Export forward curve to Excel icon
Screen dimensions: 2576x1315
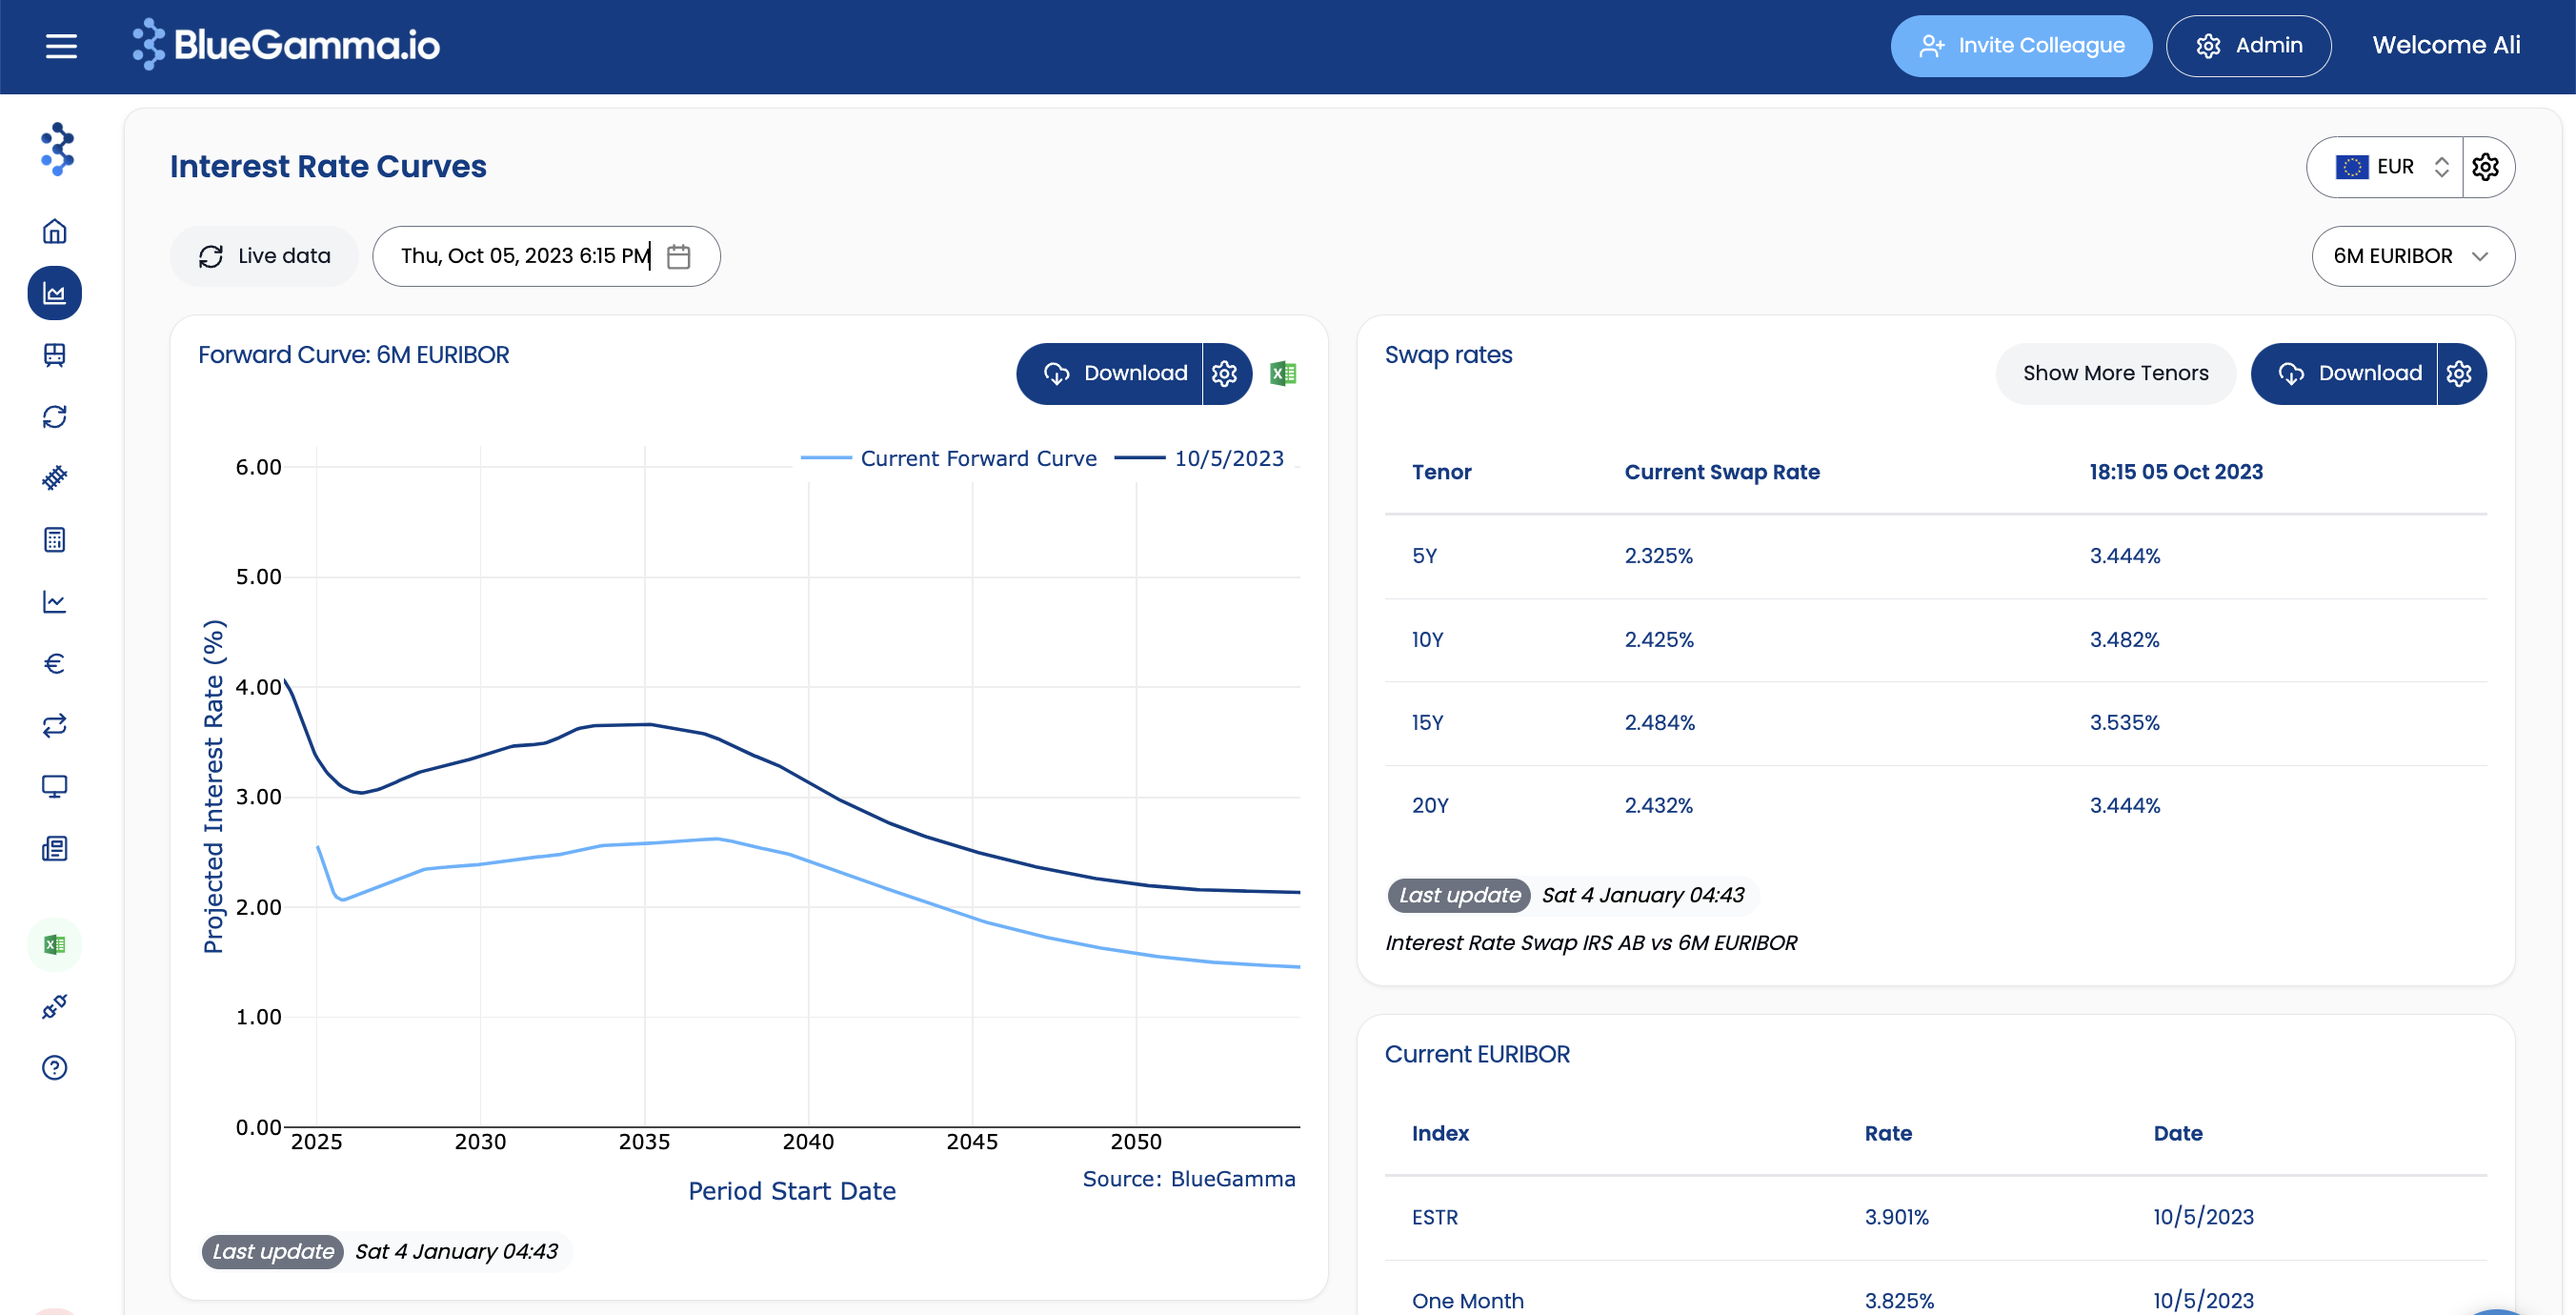1283,374
